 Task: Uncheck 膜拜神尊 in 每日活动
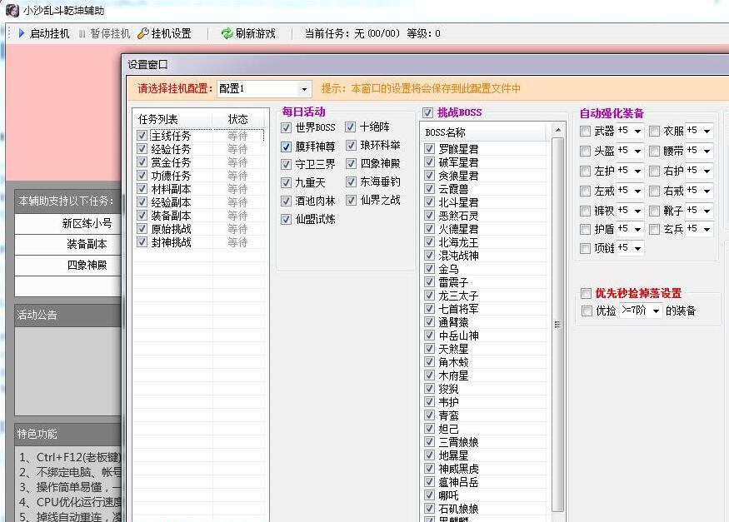tap(287, 147)
